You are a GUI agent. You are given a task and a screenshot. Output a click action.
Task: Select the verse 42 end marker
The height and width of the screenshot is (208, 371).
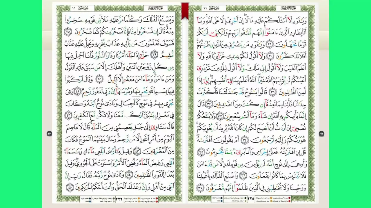68,115
